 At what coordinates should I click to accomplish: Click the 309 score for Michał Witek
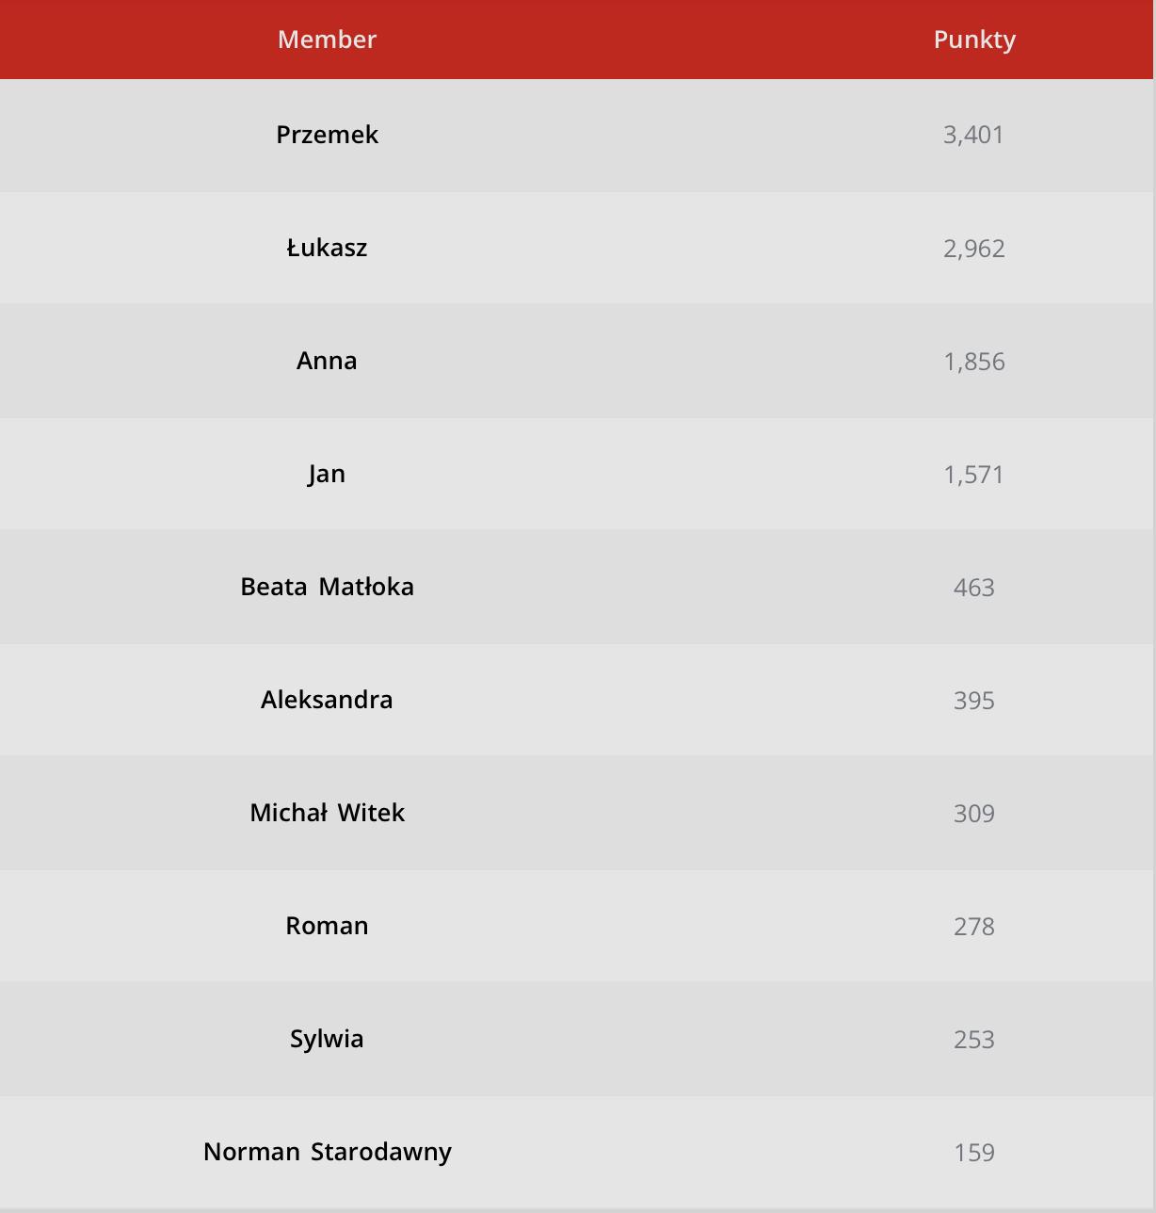(x=973, y=814)
